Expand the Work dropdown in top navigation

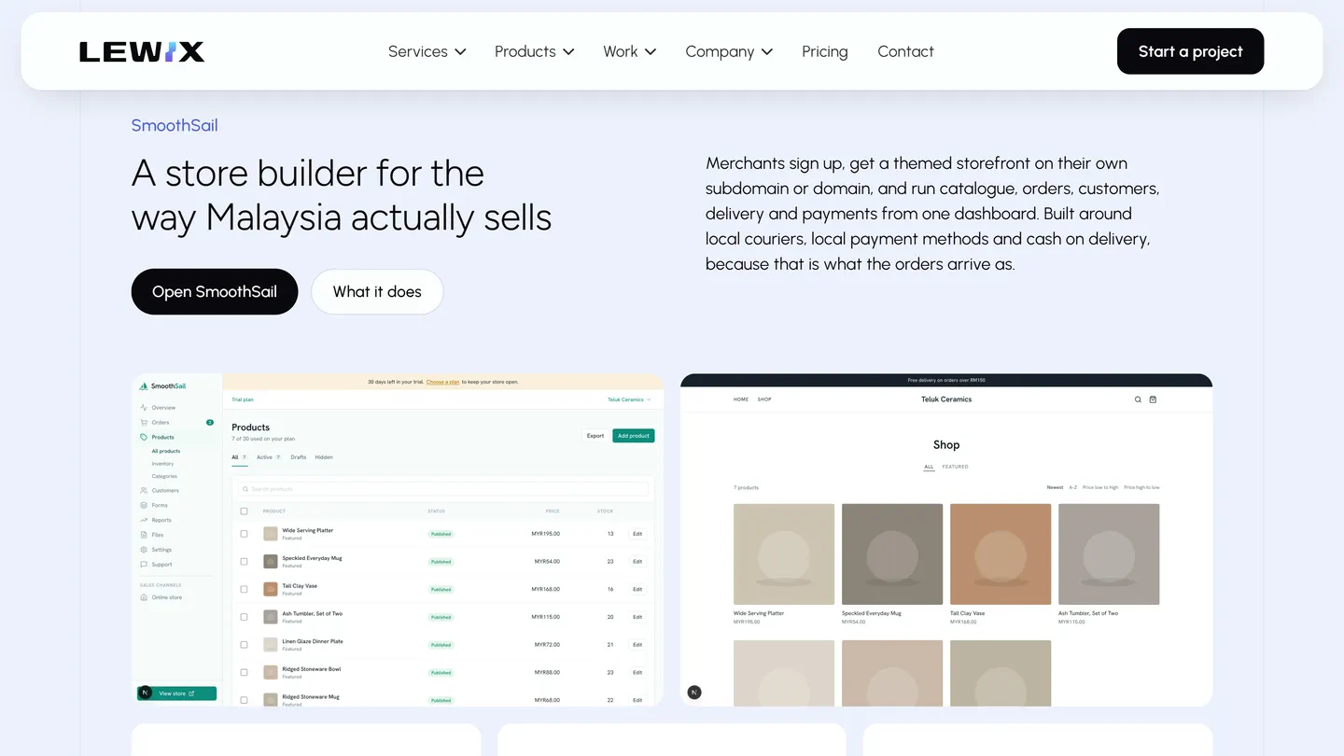(x=629, y=51)
